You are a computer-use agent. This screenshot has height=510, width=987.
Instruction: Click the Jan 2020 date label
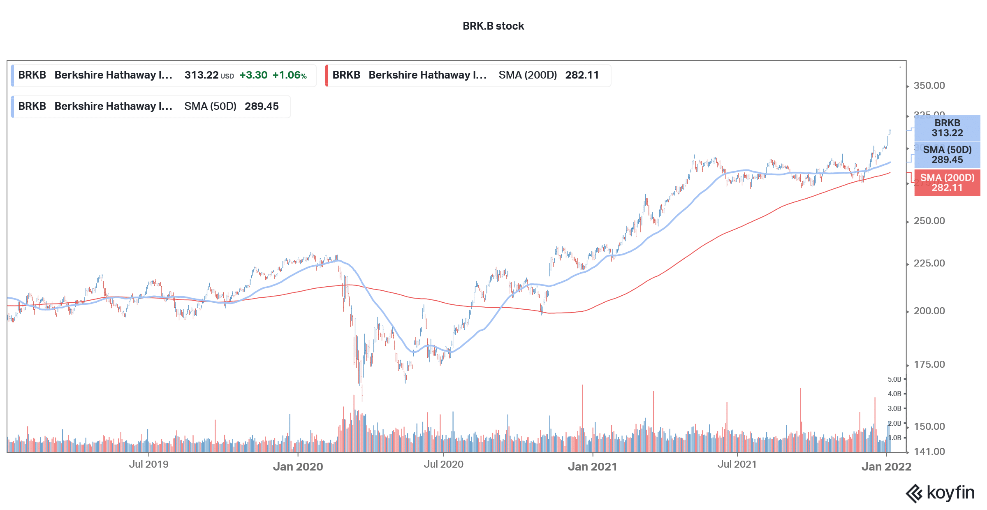point(298,467)
